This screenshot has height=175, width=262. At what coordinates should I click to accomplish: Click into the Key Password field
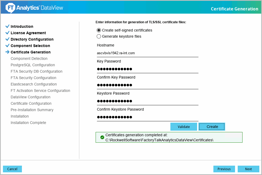tap(147, 69)
